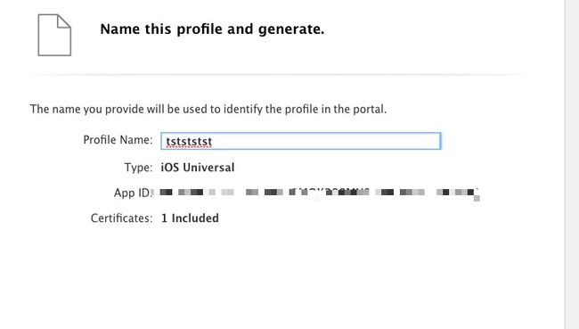Image resolution: width=579 pixels, height=329 pixels.
Task: Click the blank document profile icon
Action: point(54,35)
